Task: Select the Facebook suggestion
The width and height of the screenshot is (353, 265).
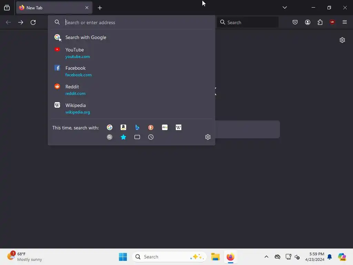Action: 131,71
